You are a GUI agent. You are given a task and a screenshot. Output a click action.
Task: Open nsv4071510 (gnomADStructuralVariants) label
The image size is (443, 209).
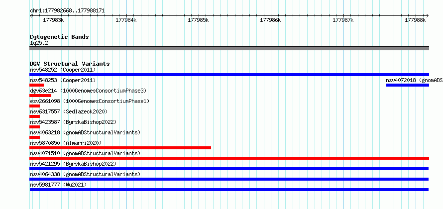(x=85, y=153)
